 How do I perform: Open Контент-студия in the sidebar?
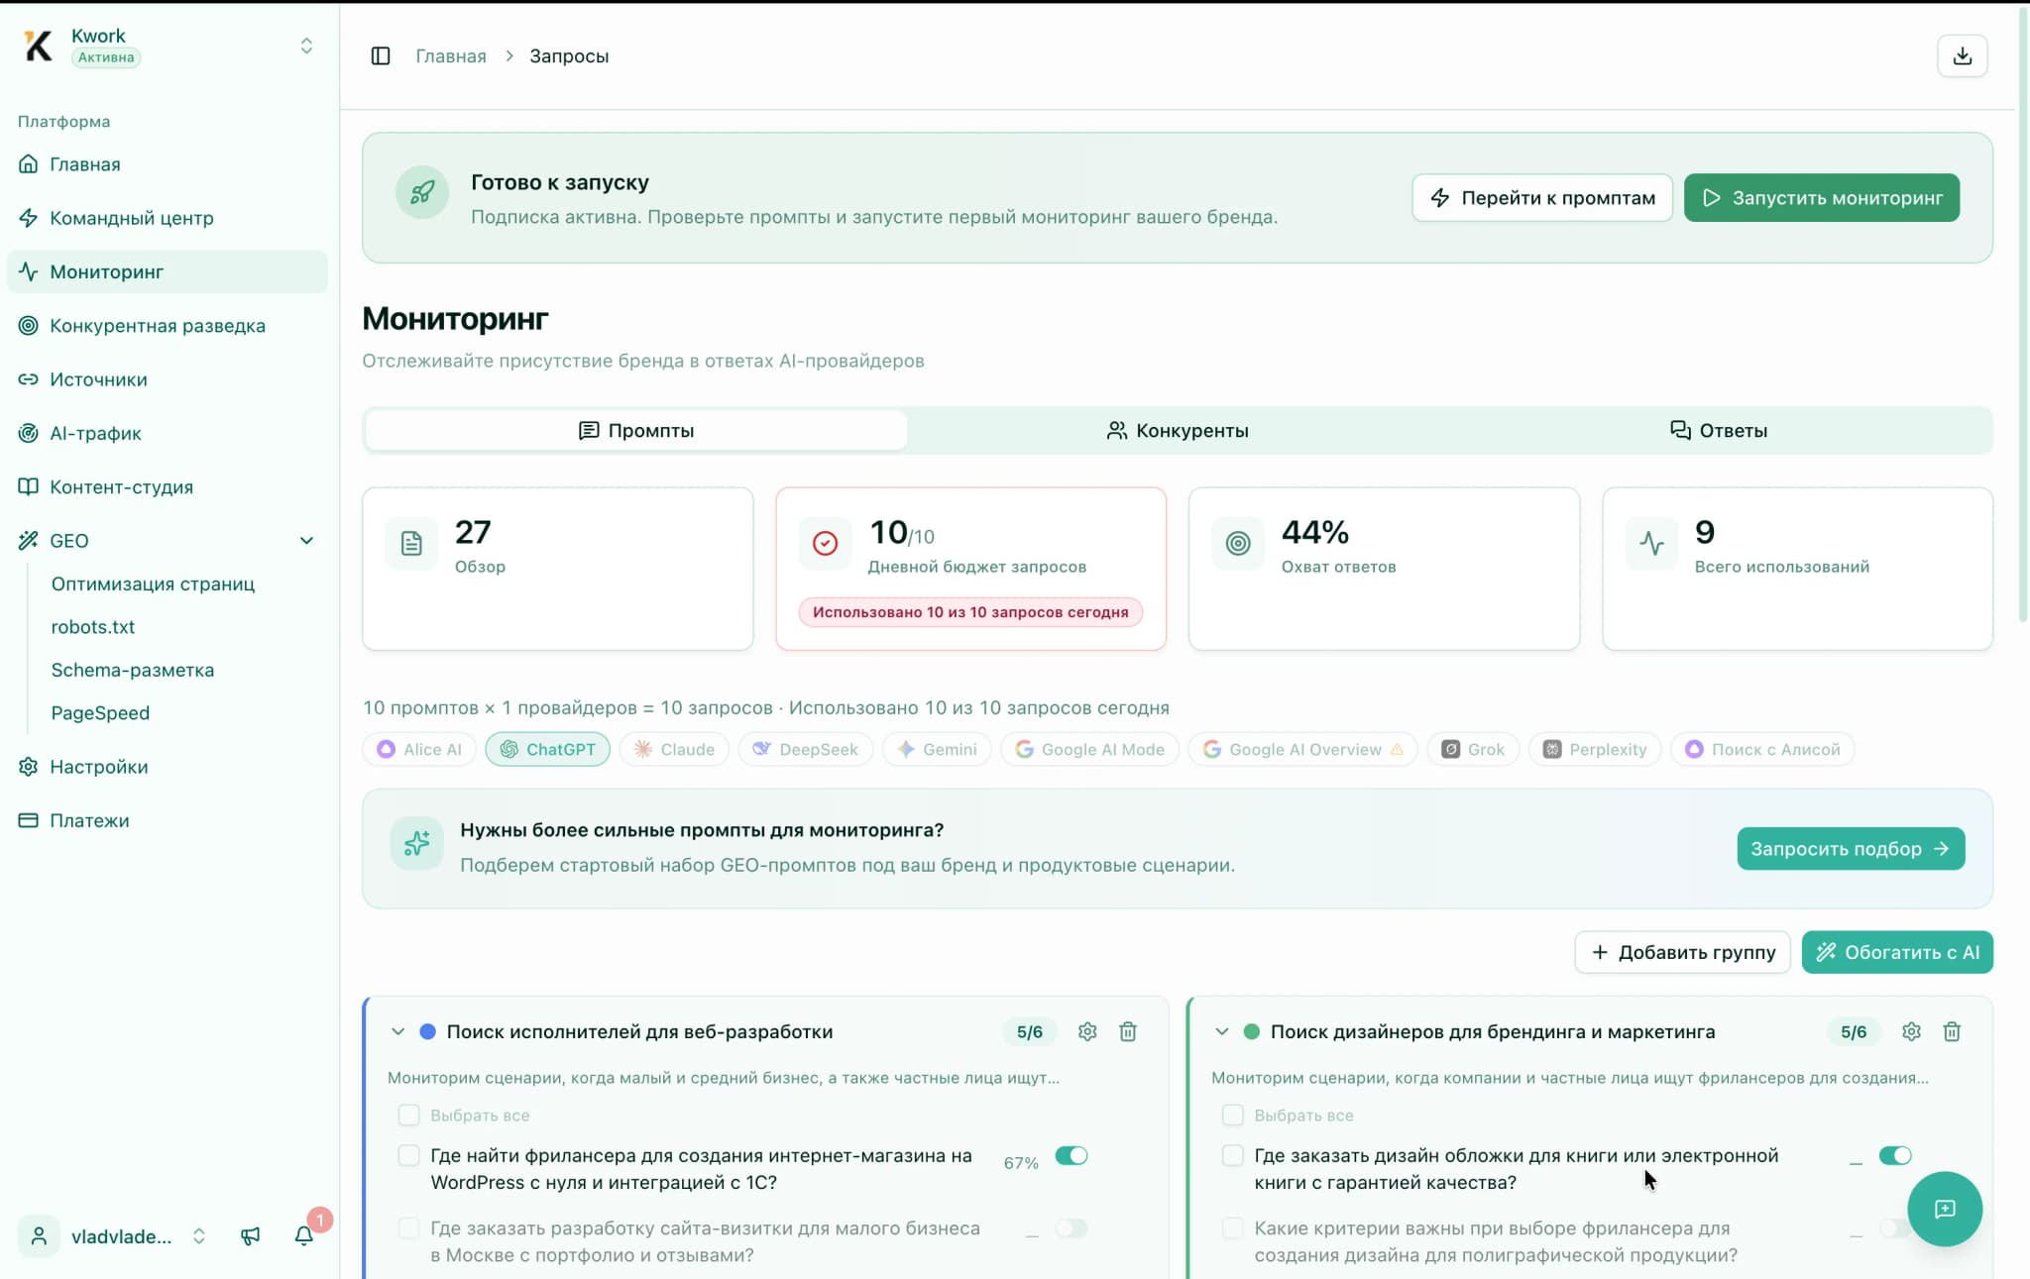point(121,486)
